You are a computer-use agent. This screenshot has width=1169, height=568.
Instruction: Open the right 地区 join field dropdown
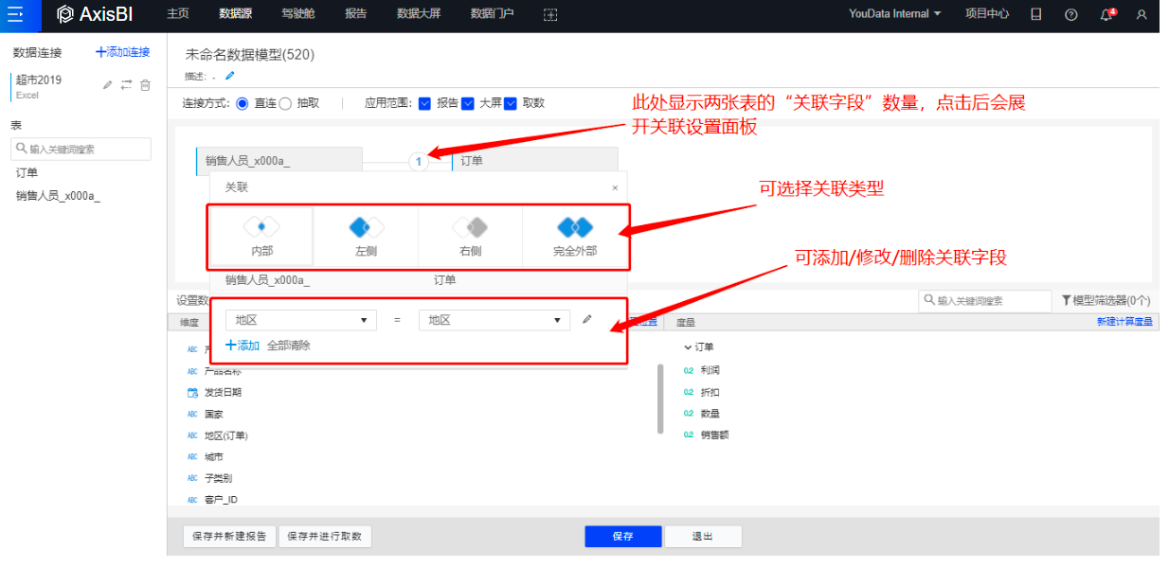coord(495,320)
